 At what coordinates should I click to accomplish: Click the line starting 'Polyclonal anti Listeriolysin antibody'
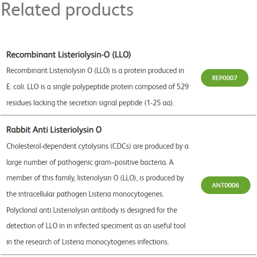[92, 210]
